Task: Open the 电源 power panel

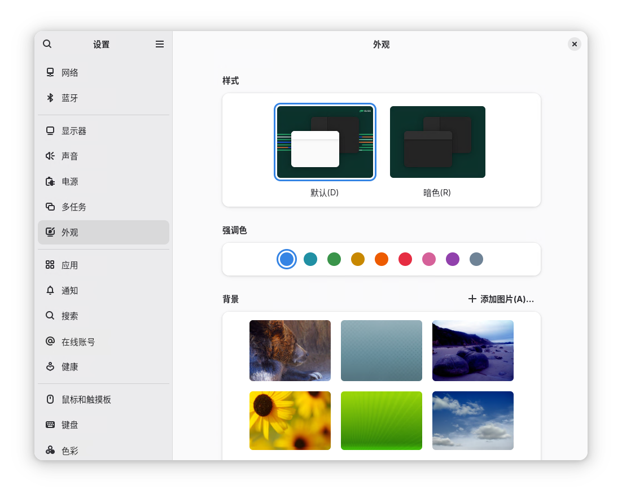Action: click(x=70, y=181)
